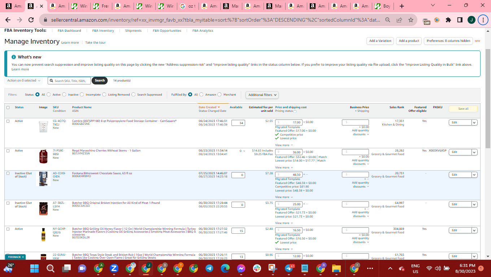Toggle the browser side panel icon
491x277 pixels.
point(460,20)
